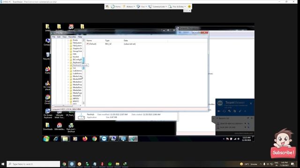300x168 pixels.
Task: Click the Computer\HKEY_LOCAL_MACHINE status bar path
Action: click(66, 109)
